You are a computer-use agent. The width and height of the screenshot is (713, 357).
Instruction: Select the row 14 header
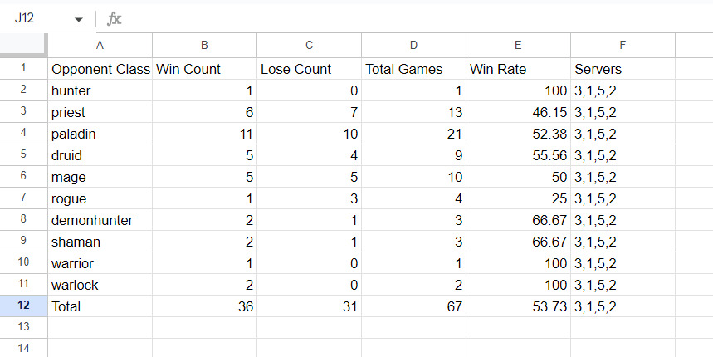tap(23, 349)
